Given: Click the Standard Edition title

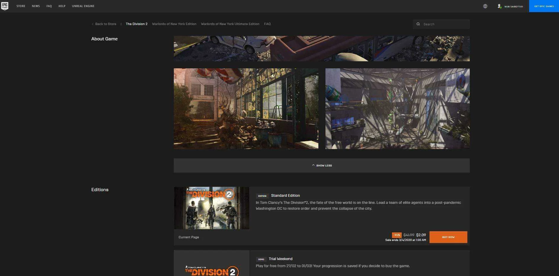Looking at the screenshot, I should click(285, 196).
